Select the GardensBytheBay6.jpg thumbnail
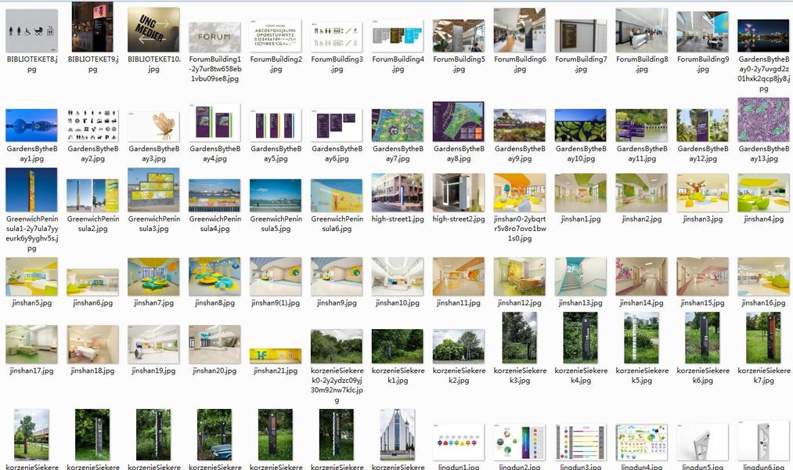 (337, 125)
